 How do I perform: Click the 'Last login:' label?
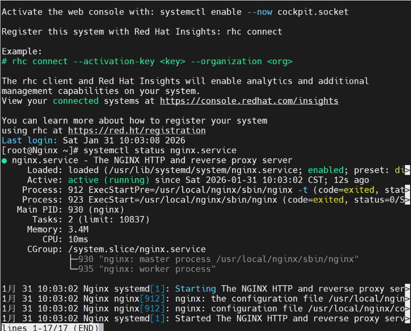click(x=29, y=141)
